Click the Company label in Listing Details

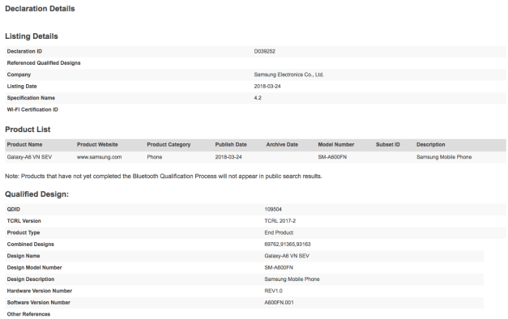[19, 74]
